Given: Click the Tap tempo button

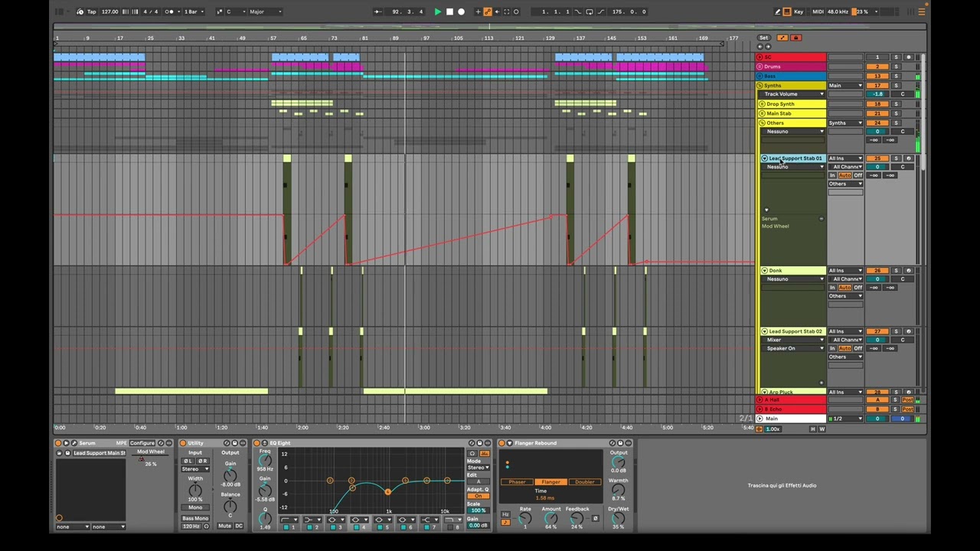Looking at the screenshot, I should [92, 11].
